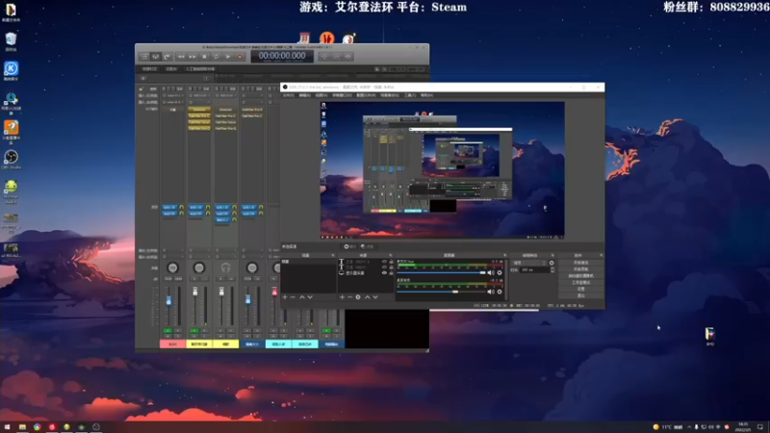Image resolution: width=770 pixels, height=433 pixels.
Task: Toggle the green button under second channel fader
Action: [194, 331]
